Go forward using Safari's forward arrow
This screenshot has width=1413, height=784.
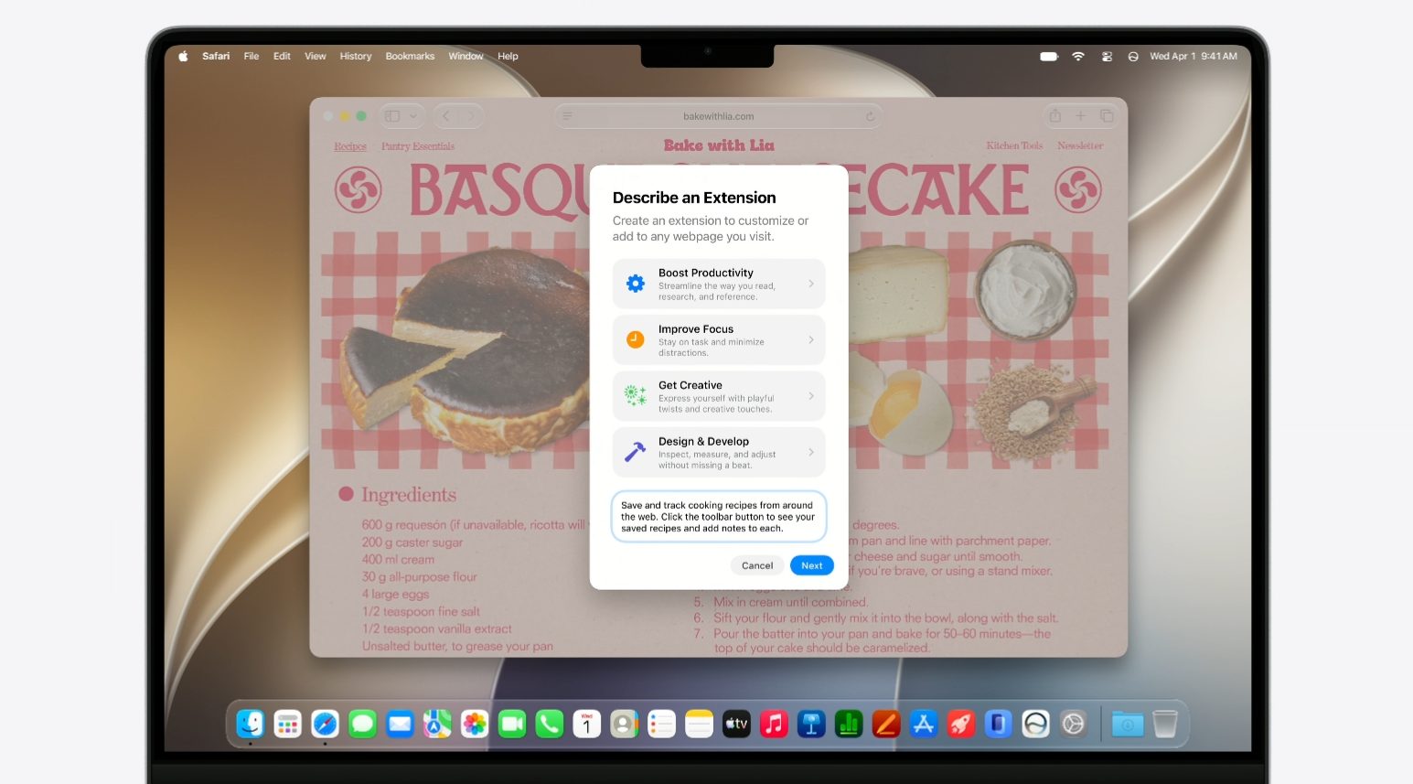[x=471, y=116]
